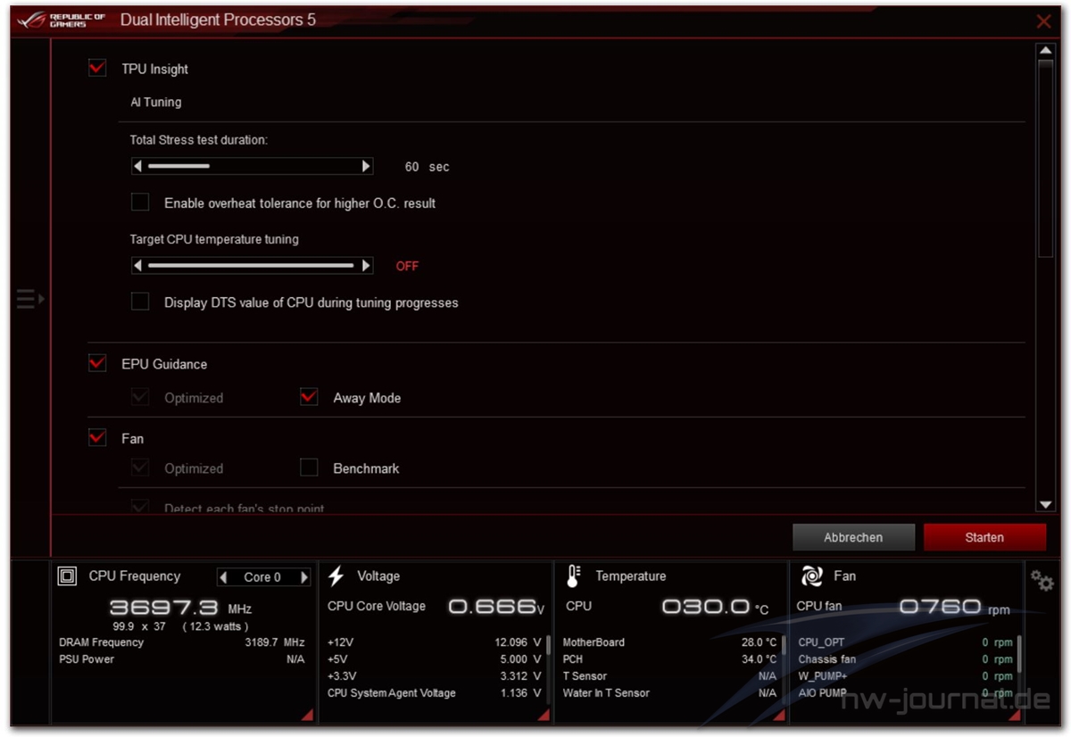The width and height of the screenshot is (1071, 737).
Task: Click the Fan panel fan icon
Action: click(811, 576)
